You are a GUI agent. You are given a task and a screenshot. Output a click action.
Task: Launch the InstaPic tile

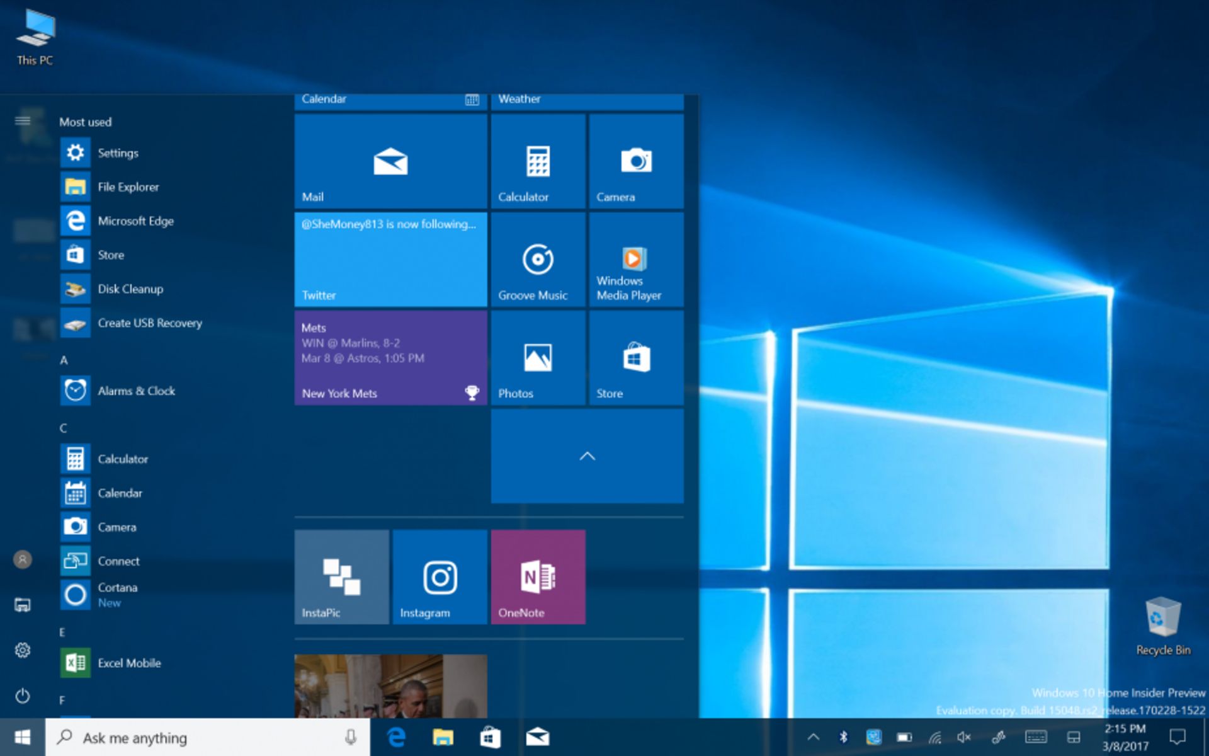(x=341, y=576)
